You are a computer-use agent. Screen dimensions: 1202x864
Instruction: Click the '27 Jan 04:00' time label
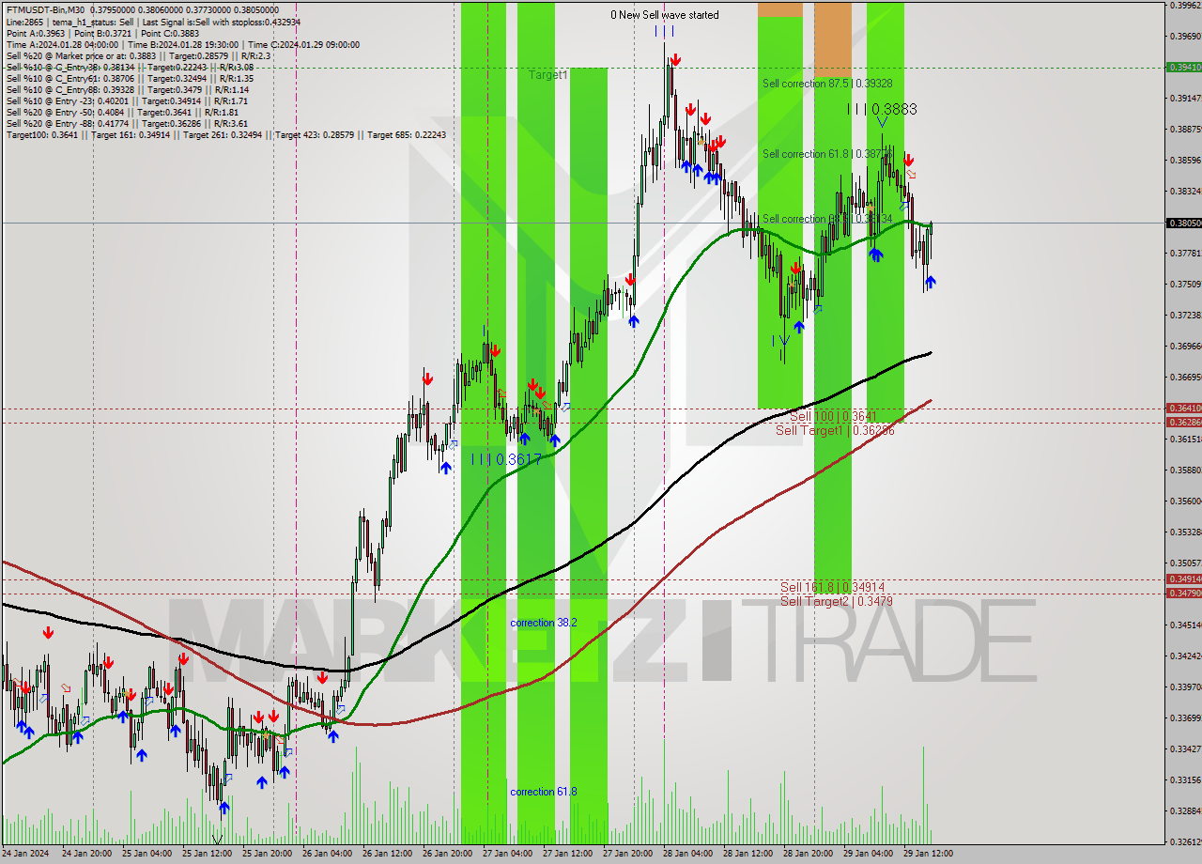(x=510, y=854)
